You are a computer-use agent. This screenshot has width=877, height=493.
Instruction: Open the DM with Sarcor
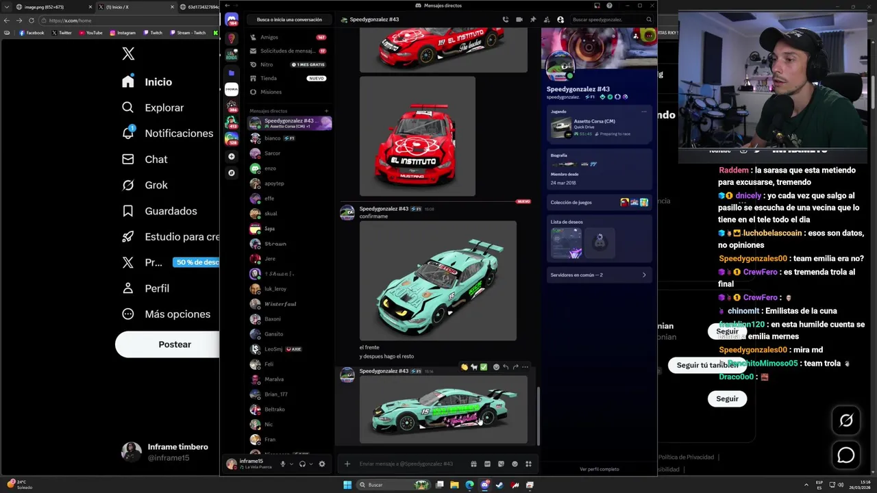click(x=289, y=153)
